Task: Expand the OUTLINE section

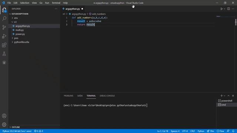Action: click(x=16, y=127)
